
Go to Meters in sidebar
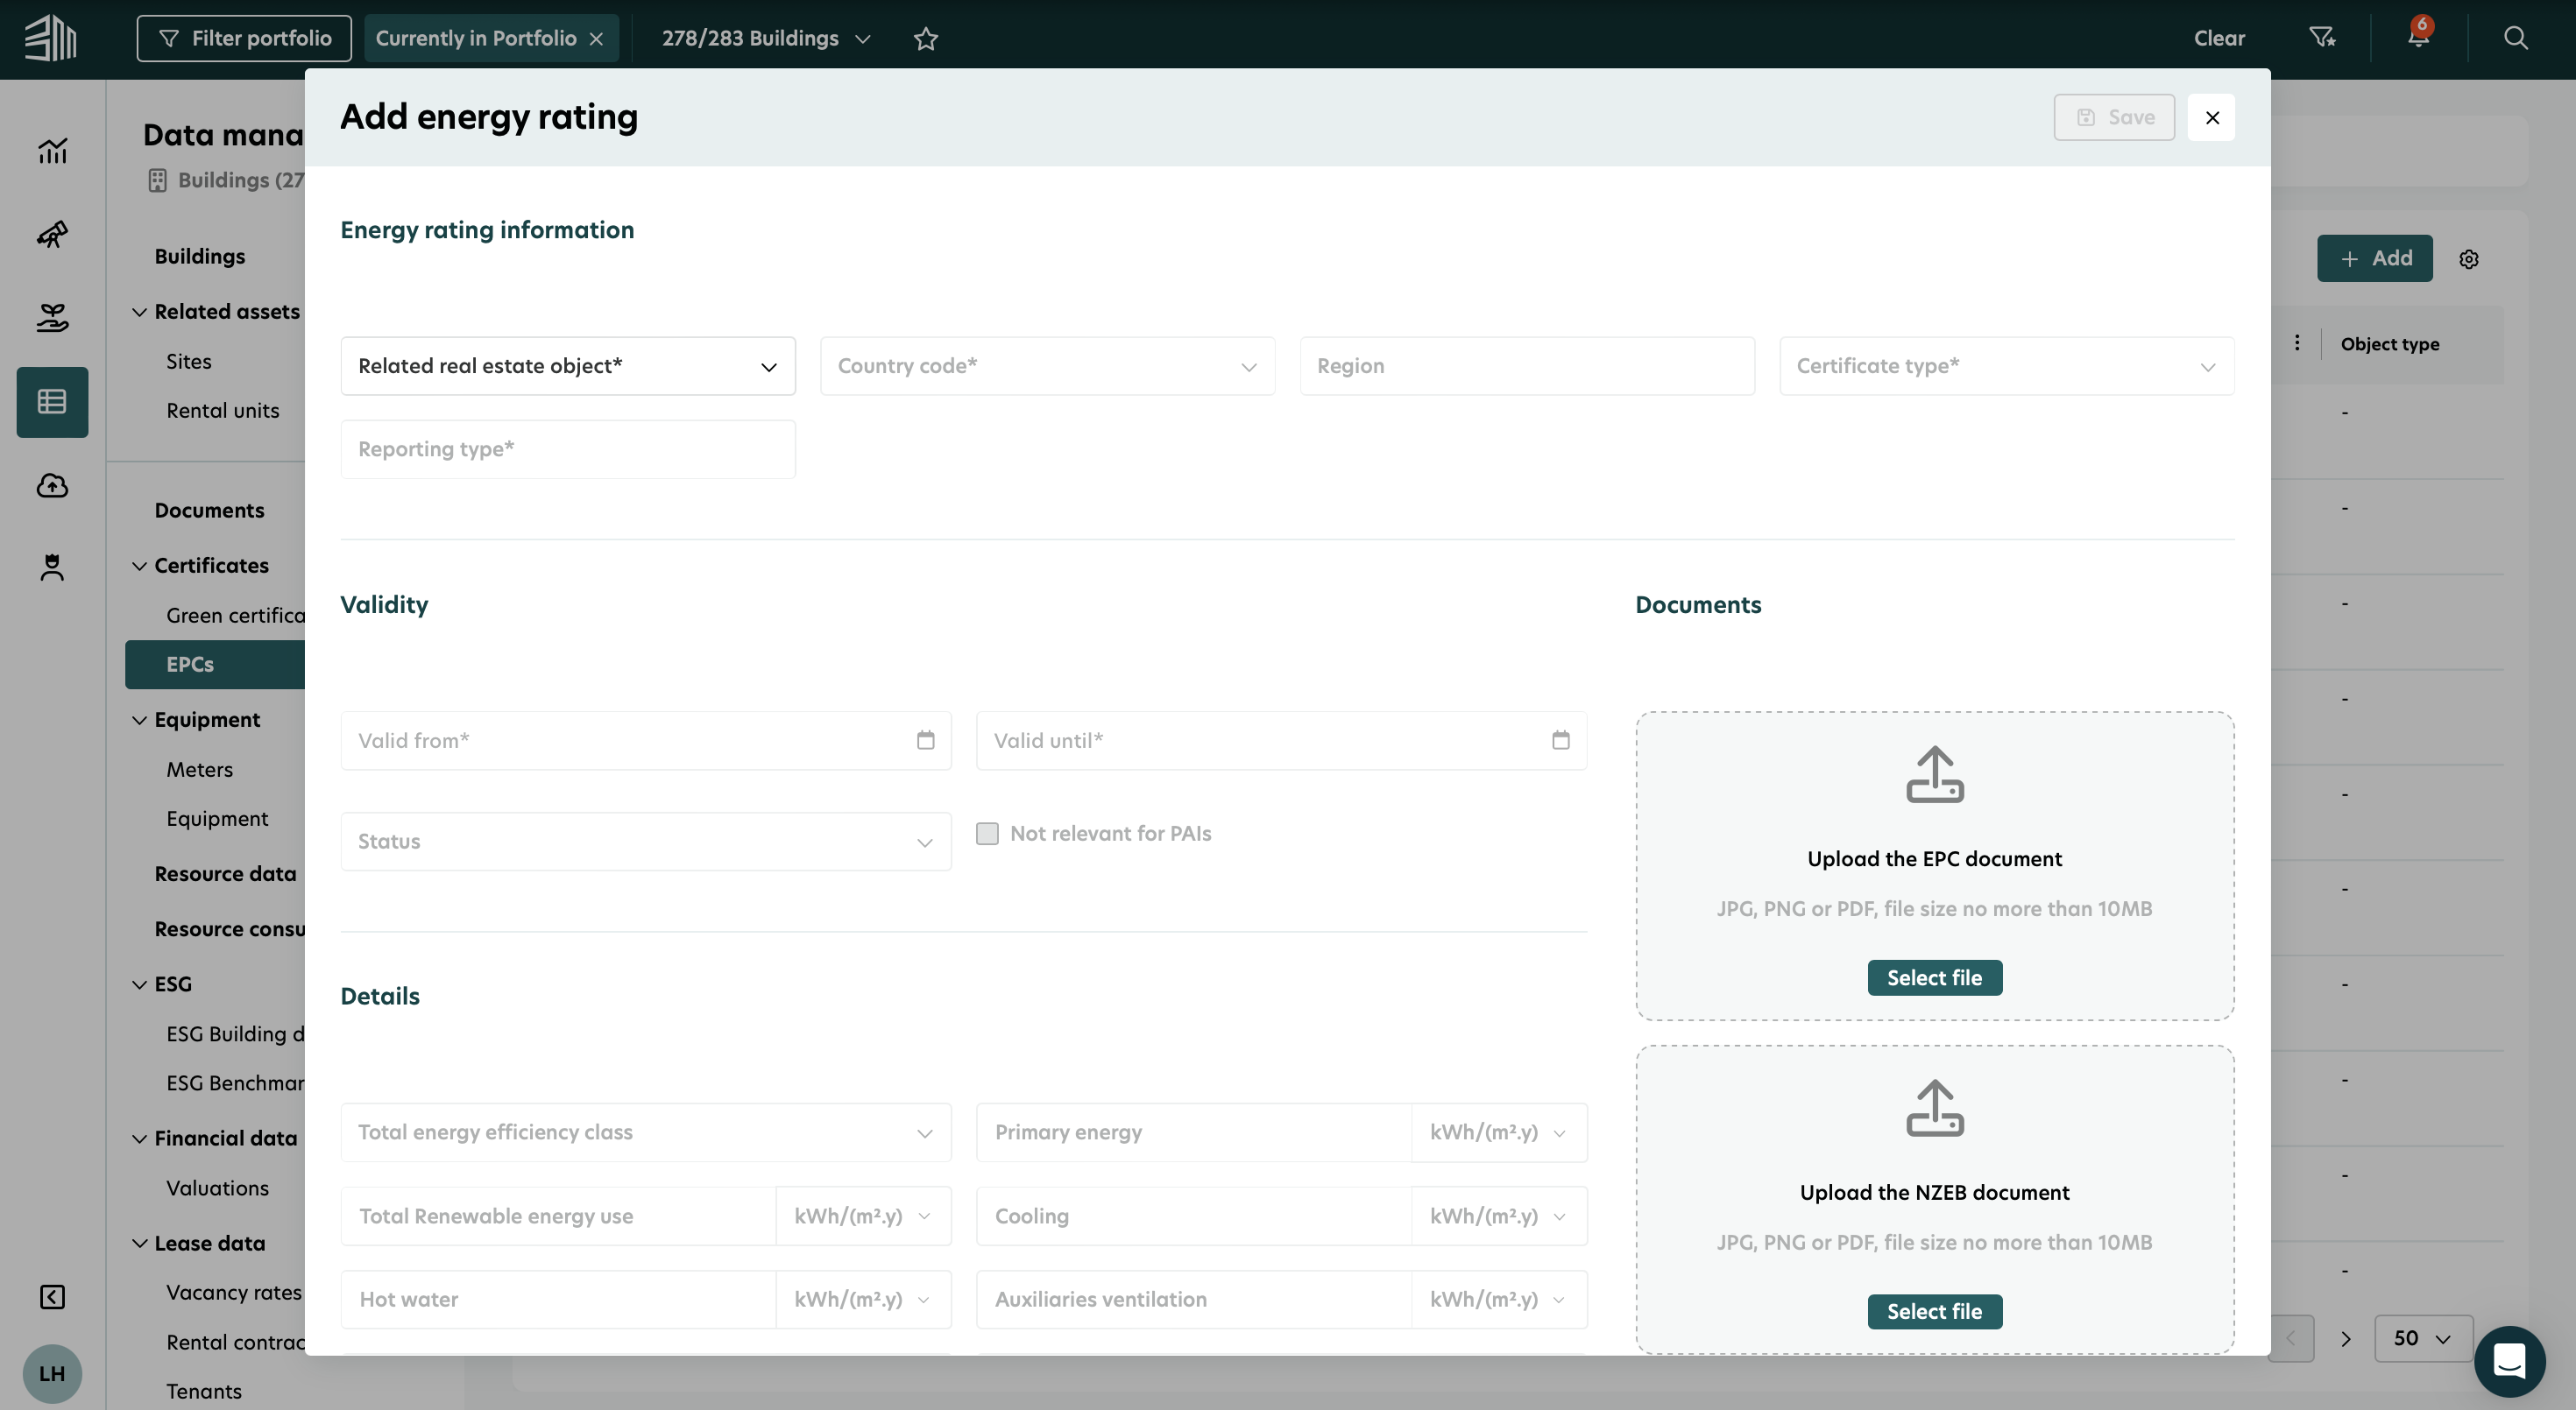click(x=199, y=770)
